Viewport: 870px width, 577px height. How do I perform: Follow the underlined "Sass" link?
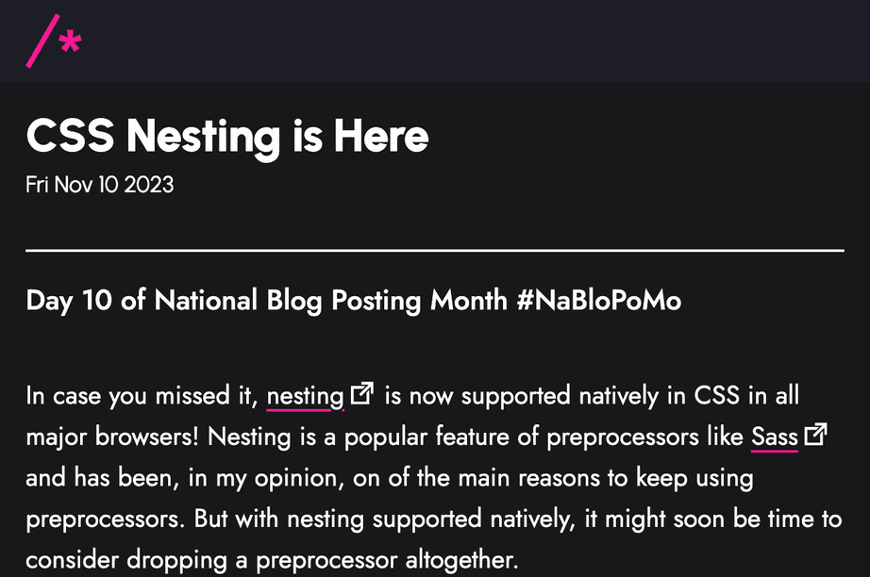(x=775, y=437)
